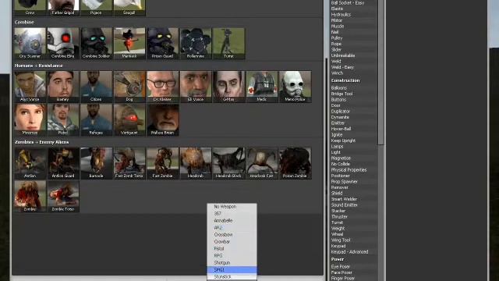Choose 357 from the weapon menu

[232, 214]
